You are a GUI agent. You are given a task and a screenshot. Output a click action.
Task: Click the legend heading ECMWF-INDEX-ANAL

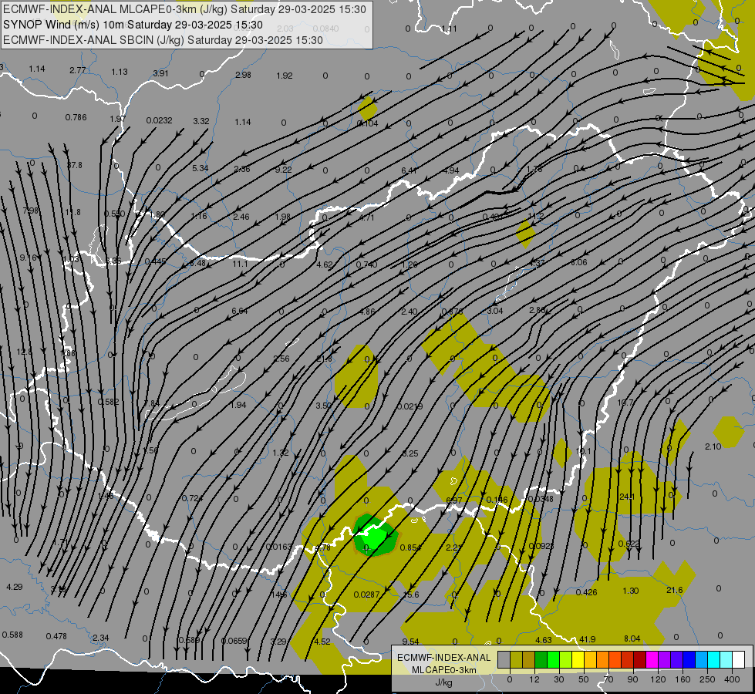(x=444, y=658)
